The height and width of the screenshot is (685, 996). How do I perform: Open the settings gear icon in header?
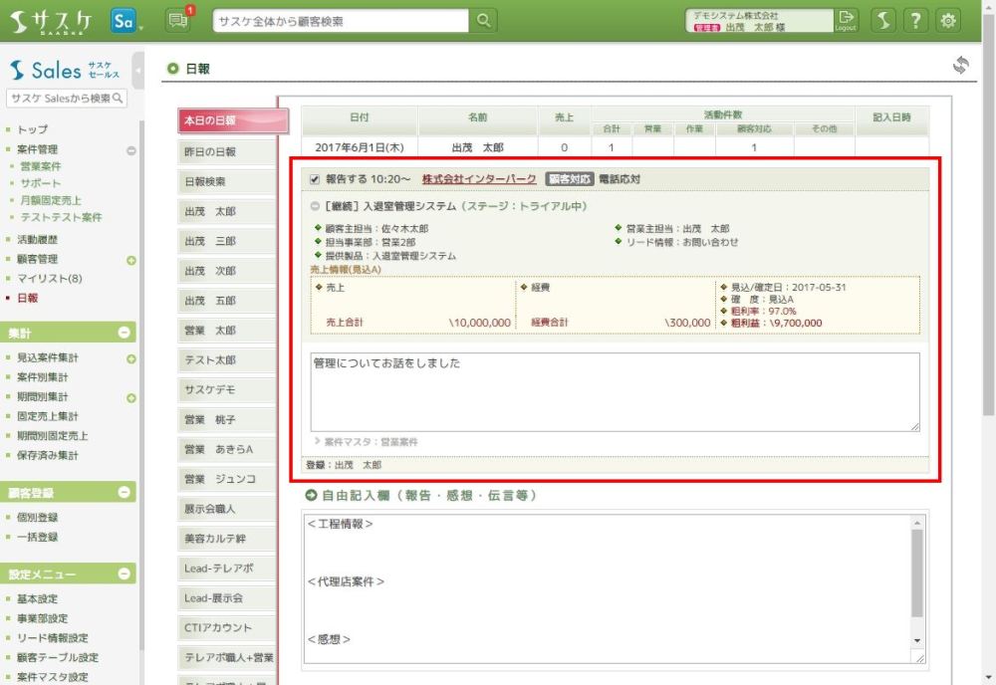[x=949, y=20]
